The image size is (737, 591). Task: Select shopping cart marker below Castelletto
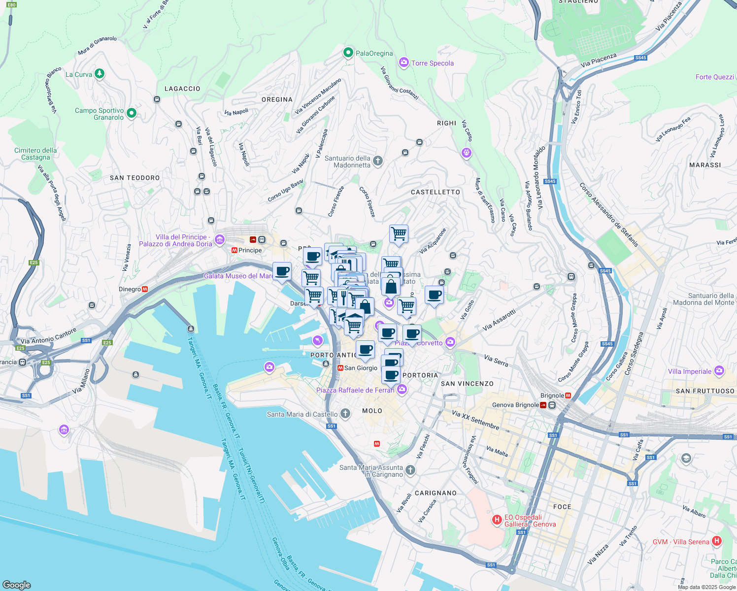point(399,234)
